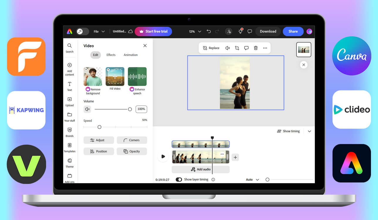378x220 pixels.
Task: Add a comment from canvas toolbar
Action: click(246, 48)
